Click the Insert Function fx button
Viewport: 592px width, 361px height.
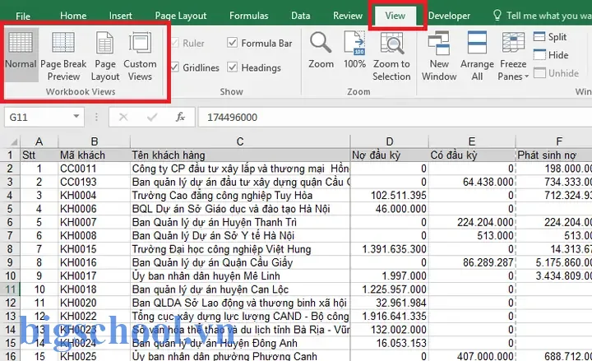(x=180, y=117)
